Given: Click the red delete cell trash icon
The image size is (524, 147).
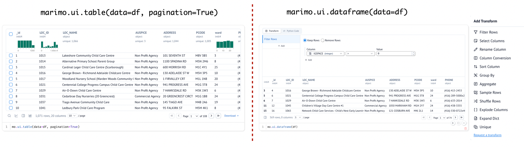Looking at the screenshot, I should [465, 128].
